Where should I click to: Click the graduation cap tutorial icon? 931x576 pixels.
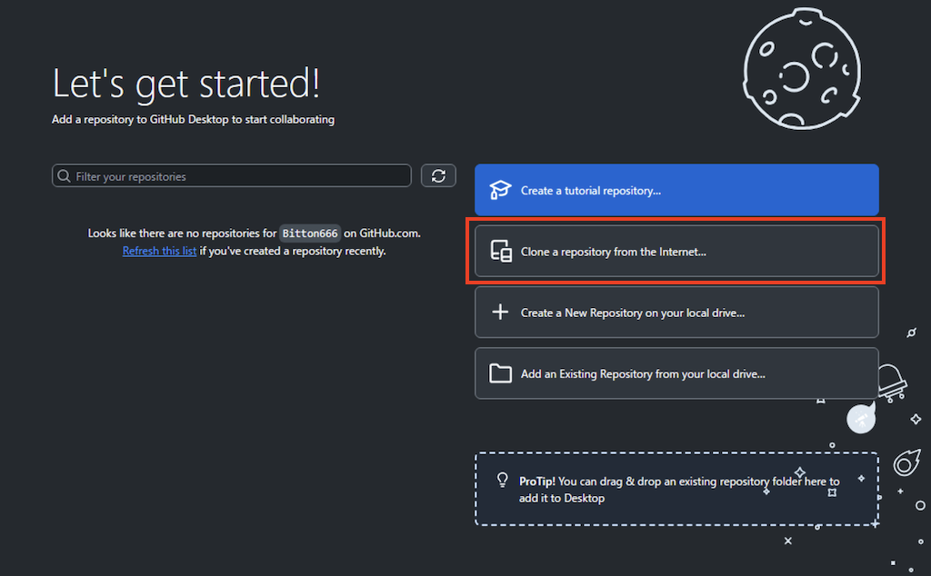coord(500,190)
